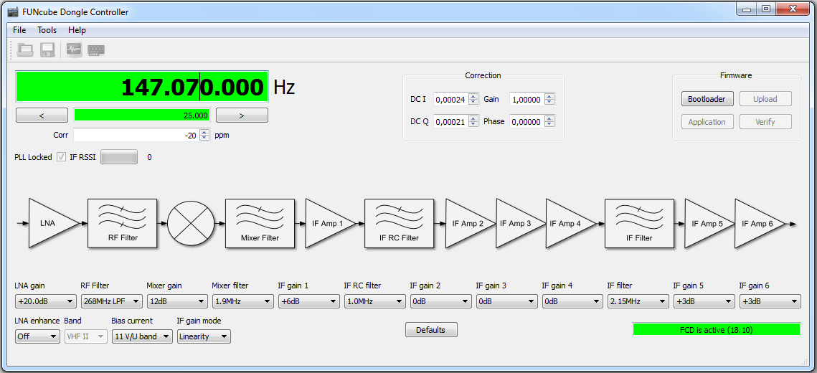
Task: Click the Application firmware button
Action: pos(707,122)
